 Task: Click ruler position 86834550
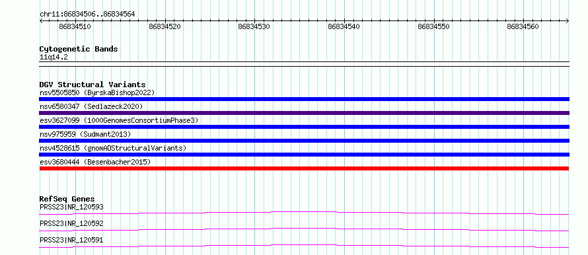tap(433, 26)
